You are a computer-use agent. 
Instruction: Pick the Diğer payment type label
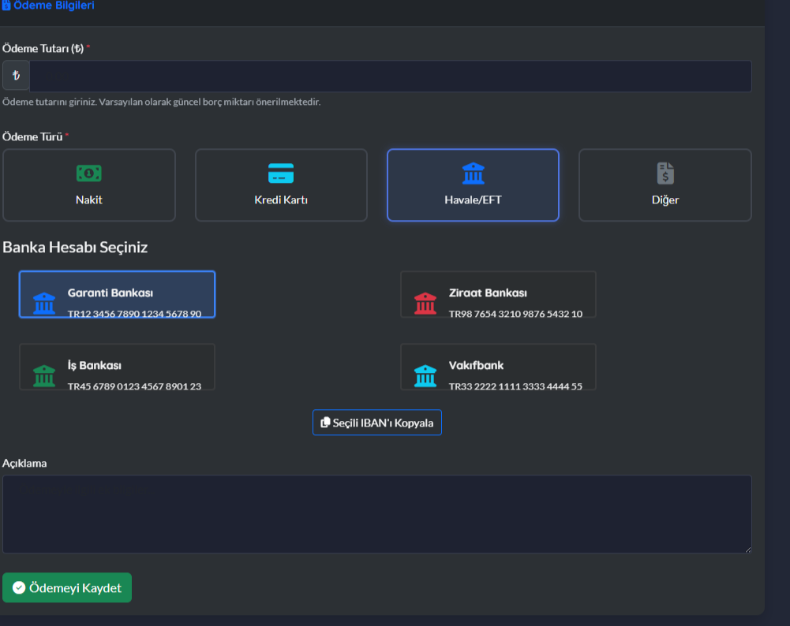[x=665, y=199]
